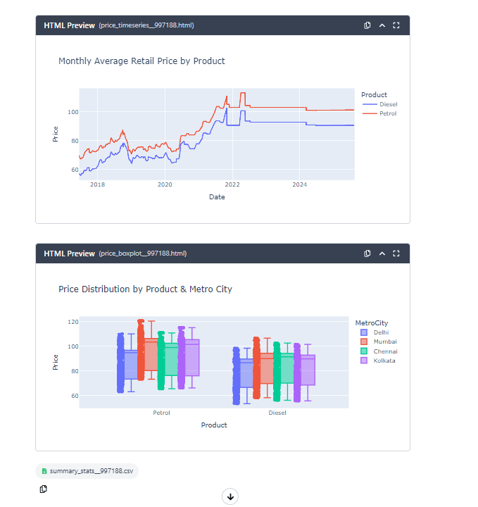Toggle Chennai in the MetroCity legend
This screenshot has height=507, width=478.
click(x=384, y=351)
